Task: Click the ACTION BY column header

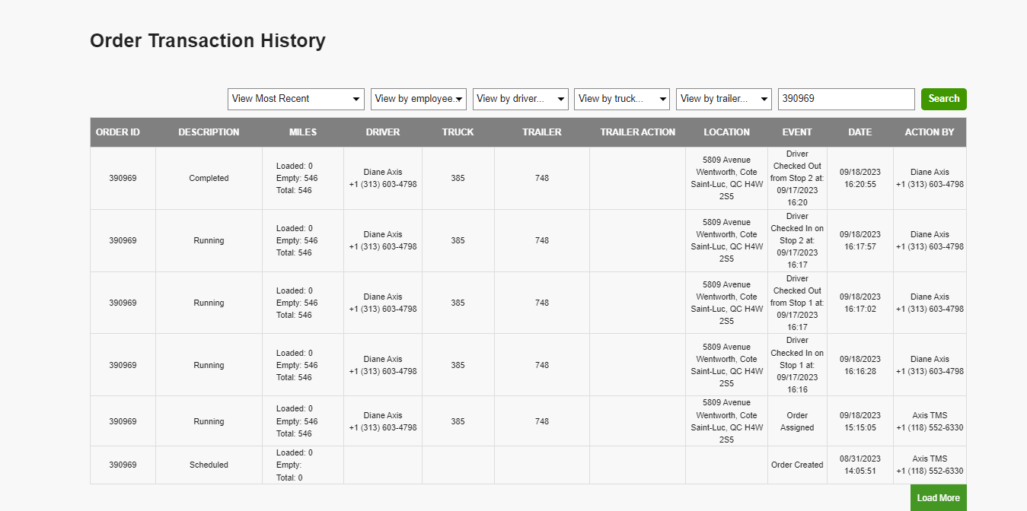Action: click(x=930, y=132)
